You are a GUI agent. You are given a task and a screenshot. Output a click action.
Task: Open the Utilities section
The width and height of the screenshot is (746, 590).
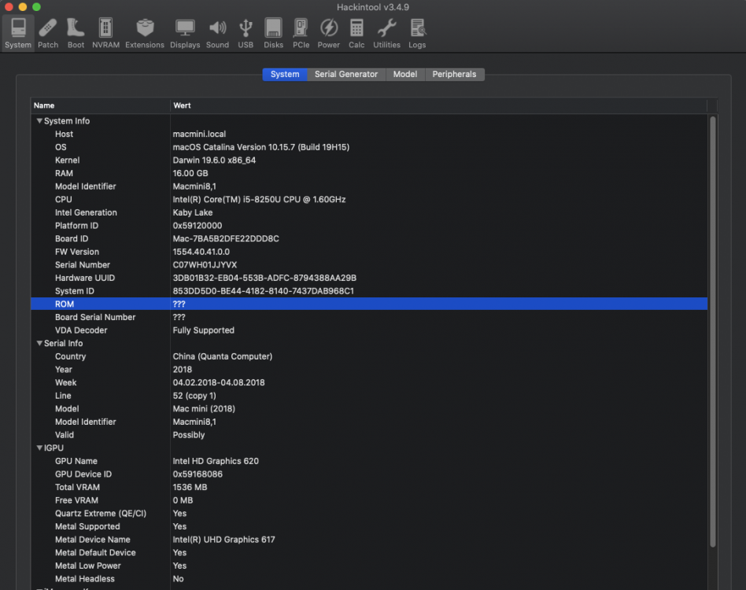pyautogui.click(x=386, y=33)
